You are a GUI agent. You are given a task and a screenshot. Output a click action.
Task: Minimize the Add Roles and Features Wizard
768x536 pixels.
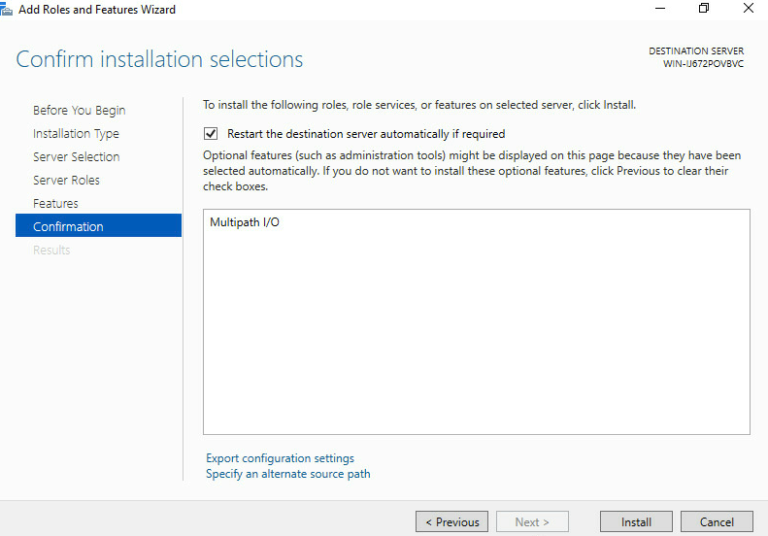coord(660,9)
